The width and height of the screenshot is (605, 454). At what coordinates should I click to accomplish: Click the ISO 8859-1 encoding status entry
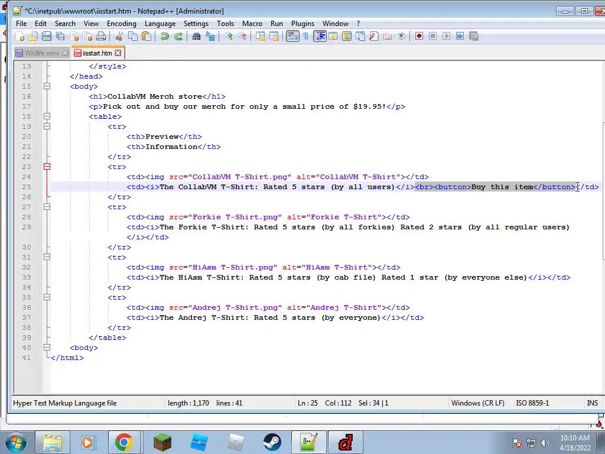click(x=532, y=403)
